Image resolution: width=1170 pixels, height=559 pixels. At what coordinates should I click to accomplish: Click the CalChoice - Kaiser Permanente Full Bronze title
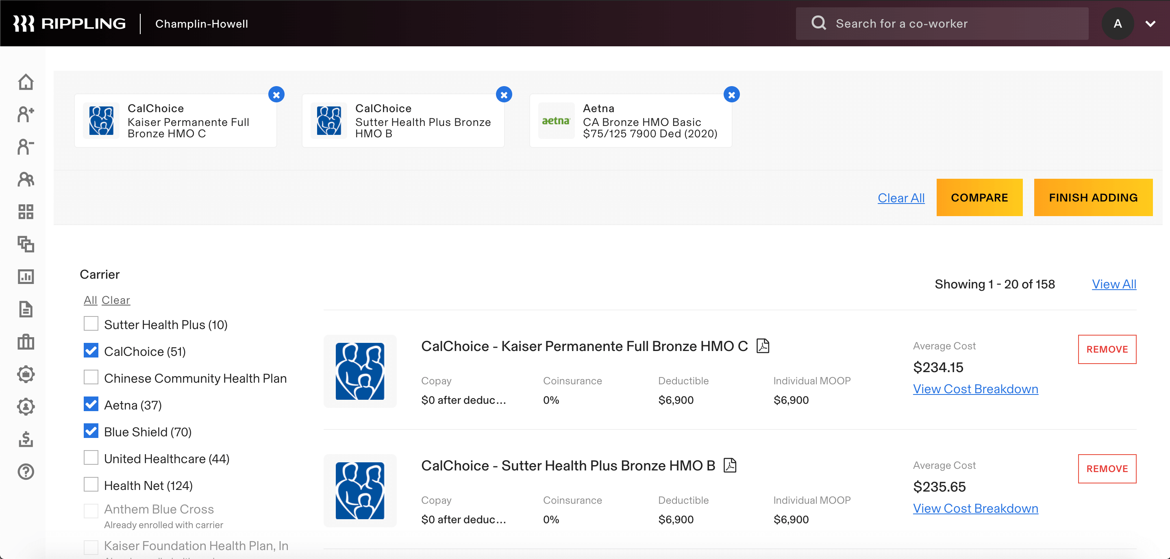584,346
